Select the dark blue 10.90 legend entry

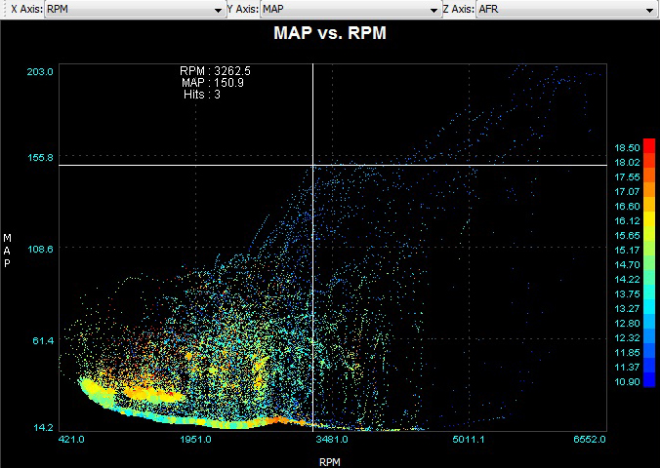(x=621, y=381)
